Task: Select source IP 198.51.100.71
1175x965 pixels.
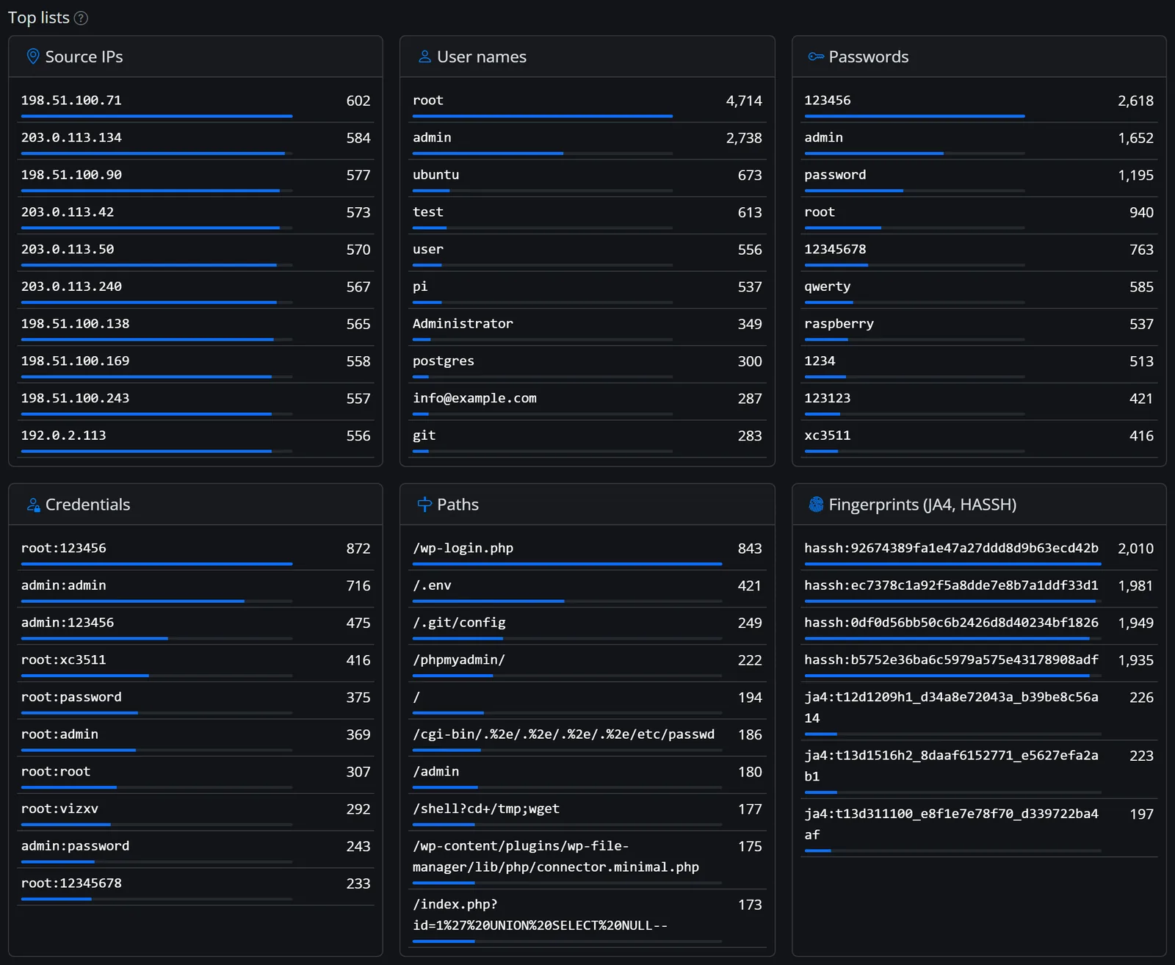Action: click(195, 104)
